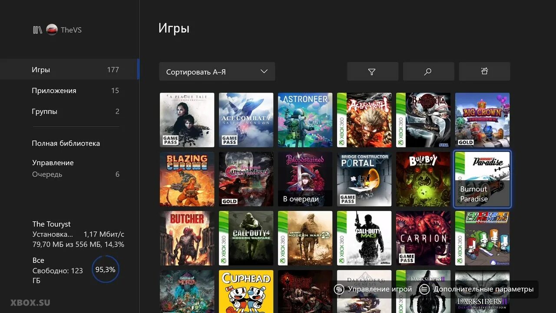Open Ace Combat 7 game tile
556x313 pixels.
click(246, 120)
